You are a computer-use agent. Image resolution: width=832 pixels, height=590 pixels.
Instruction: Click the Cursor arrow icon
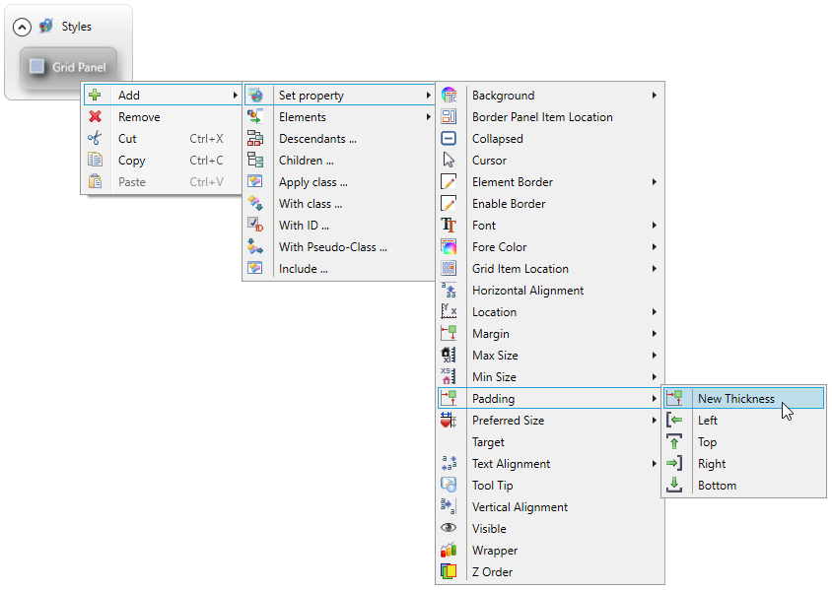coord(449,161)
